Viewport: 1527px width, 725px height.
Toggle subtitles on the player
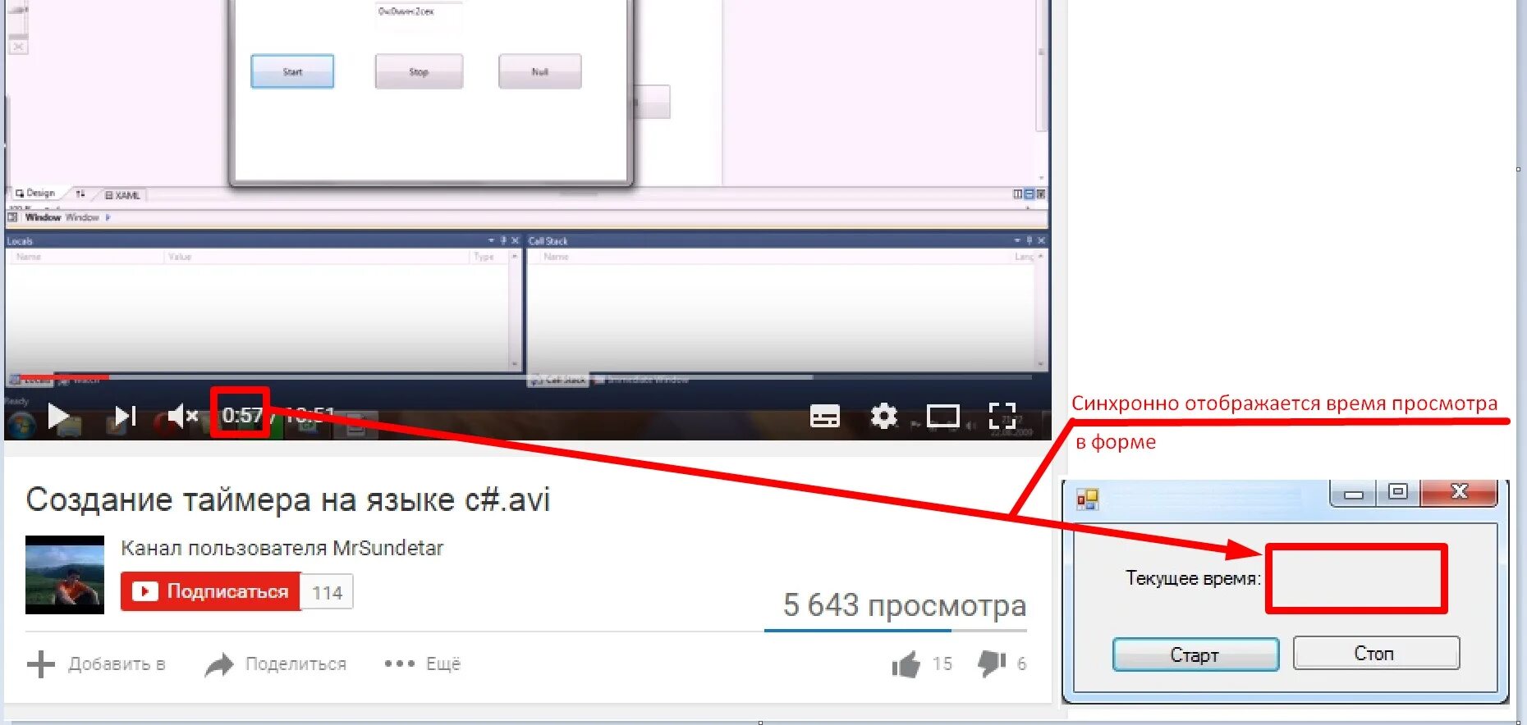(x=825, y=417)
